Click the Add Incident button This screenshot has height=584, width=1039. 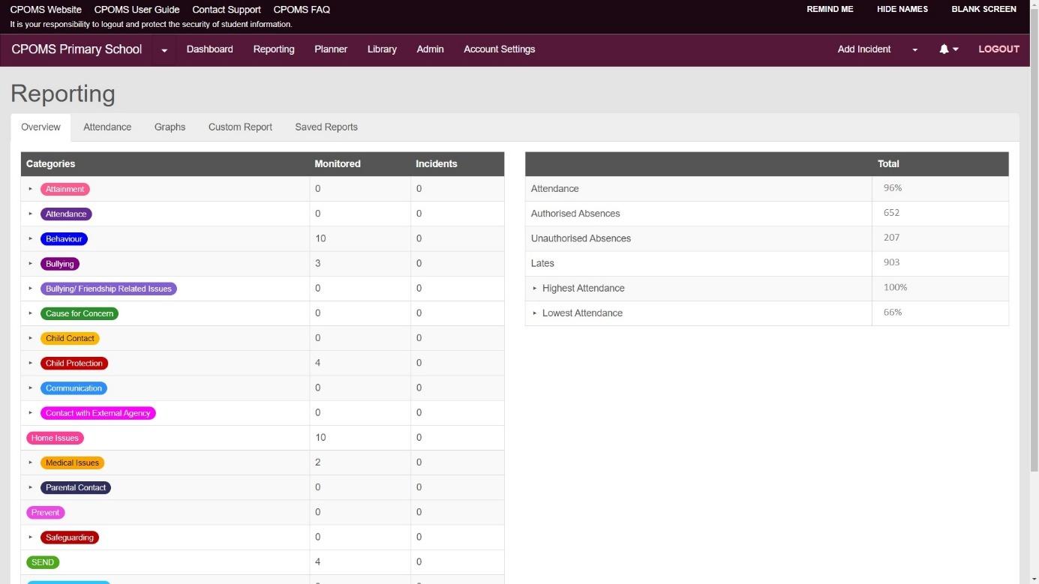pyautogui.click(x=864, y=49)
